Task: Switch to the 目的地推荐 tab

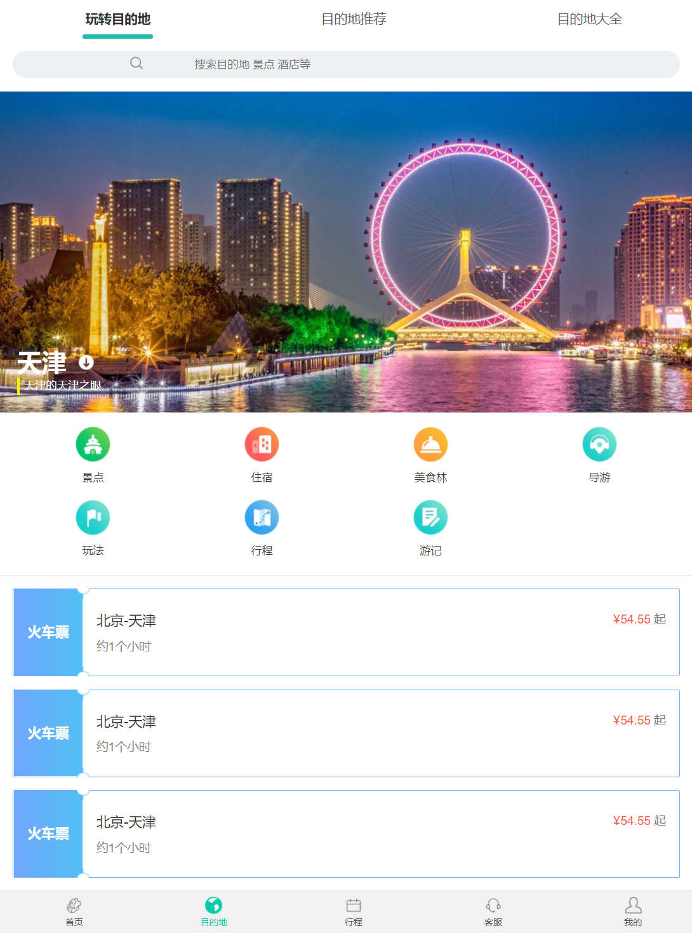Action: pos(354,19)
